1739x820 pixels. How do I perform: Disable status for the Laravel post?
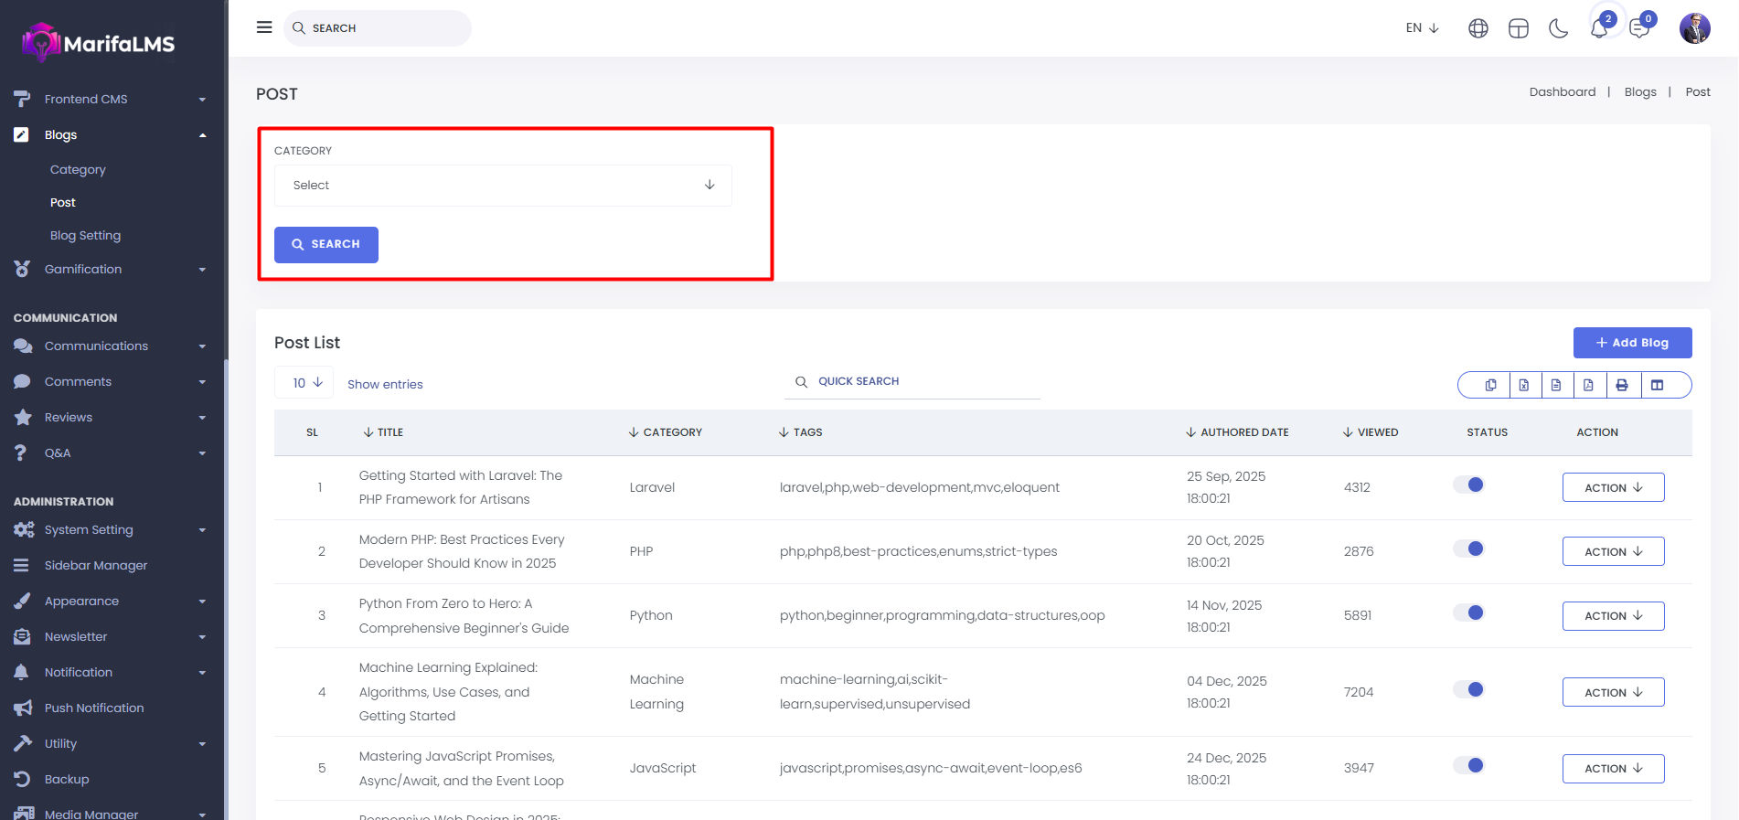1469,485
